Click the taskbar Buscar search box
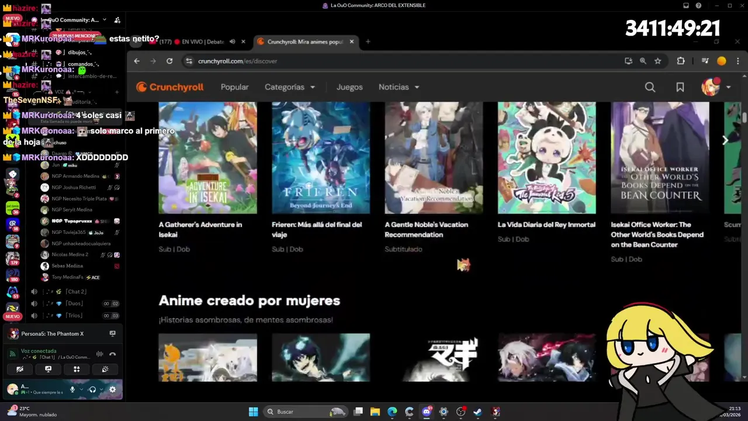This screenshot has width=748, height=421. [x=306, y=412]
